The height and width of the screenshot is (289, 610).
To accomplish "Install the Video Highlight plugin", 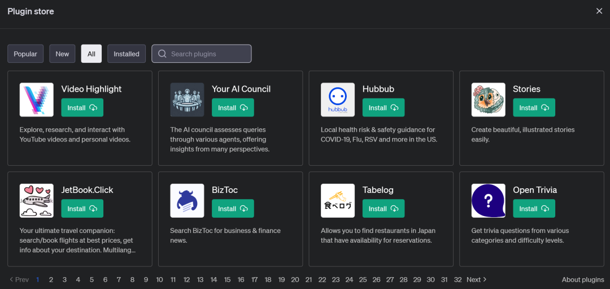I will (82, 107).
